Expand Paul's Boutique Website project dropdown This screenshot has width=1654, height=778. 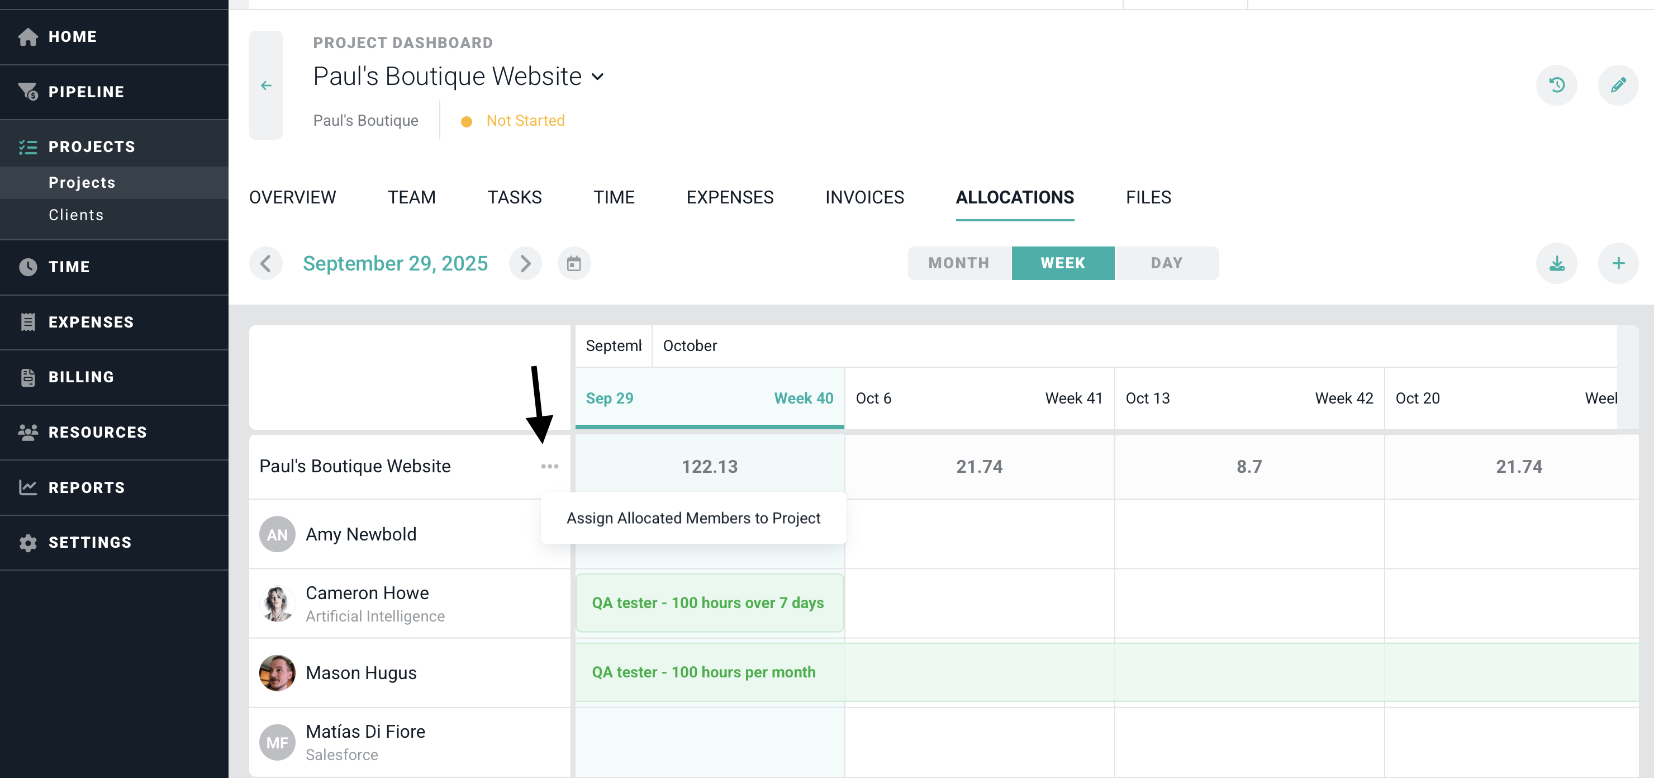click(597, 77)
